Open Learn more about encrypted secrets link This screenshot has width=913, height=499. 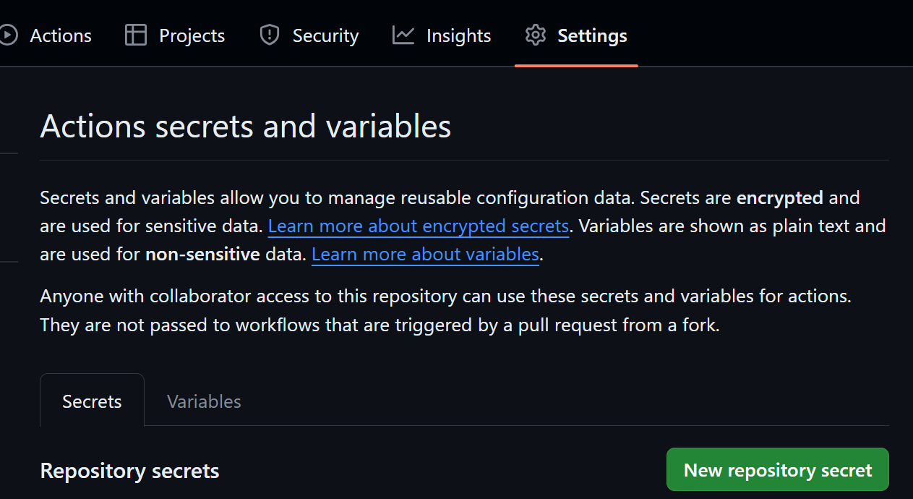tap(419, 226)
